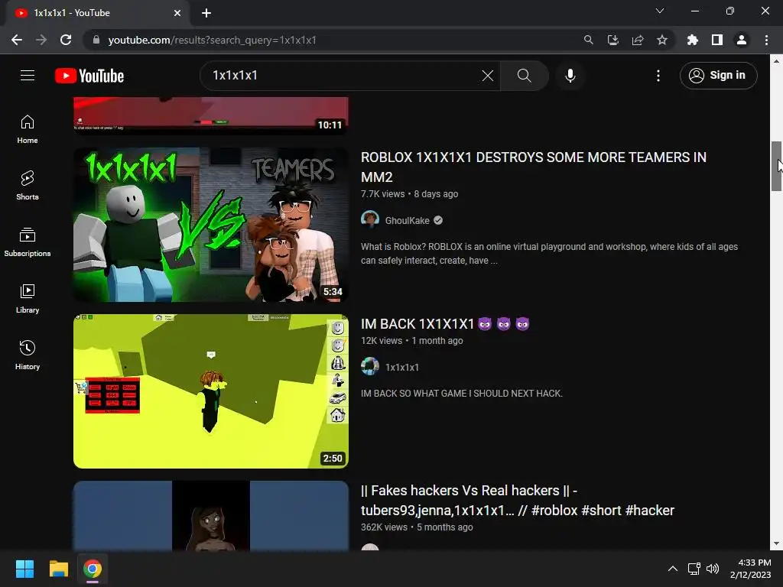Viewport: 783px width, 587px height.
Task: Click the install app icon in address bar
Action: click(613, 40)
